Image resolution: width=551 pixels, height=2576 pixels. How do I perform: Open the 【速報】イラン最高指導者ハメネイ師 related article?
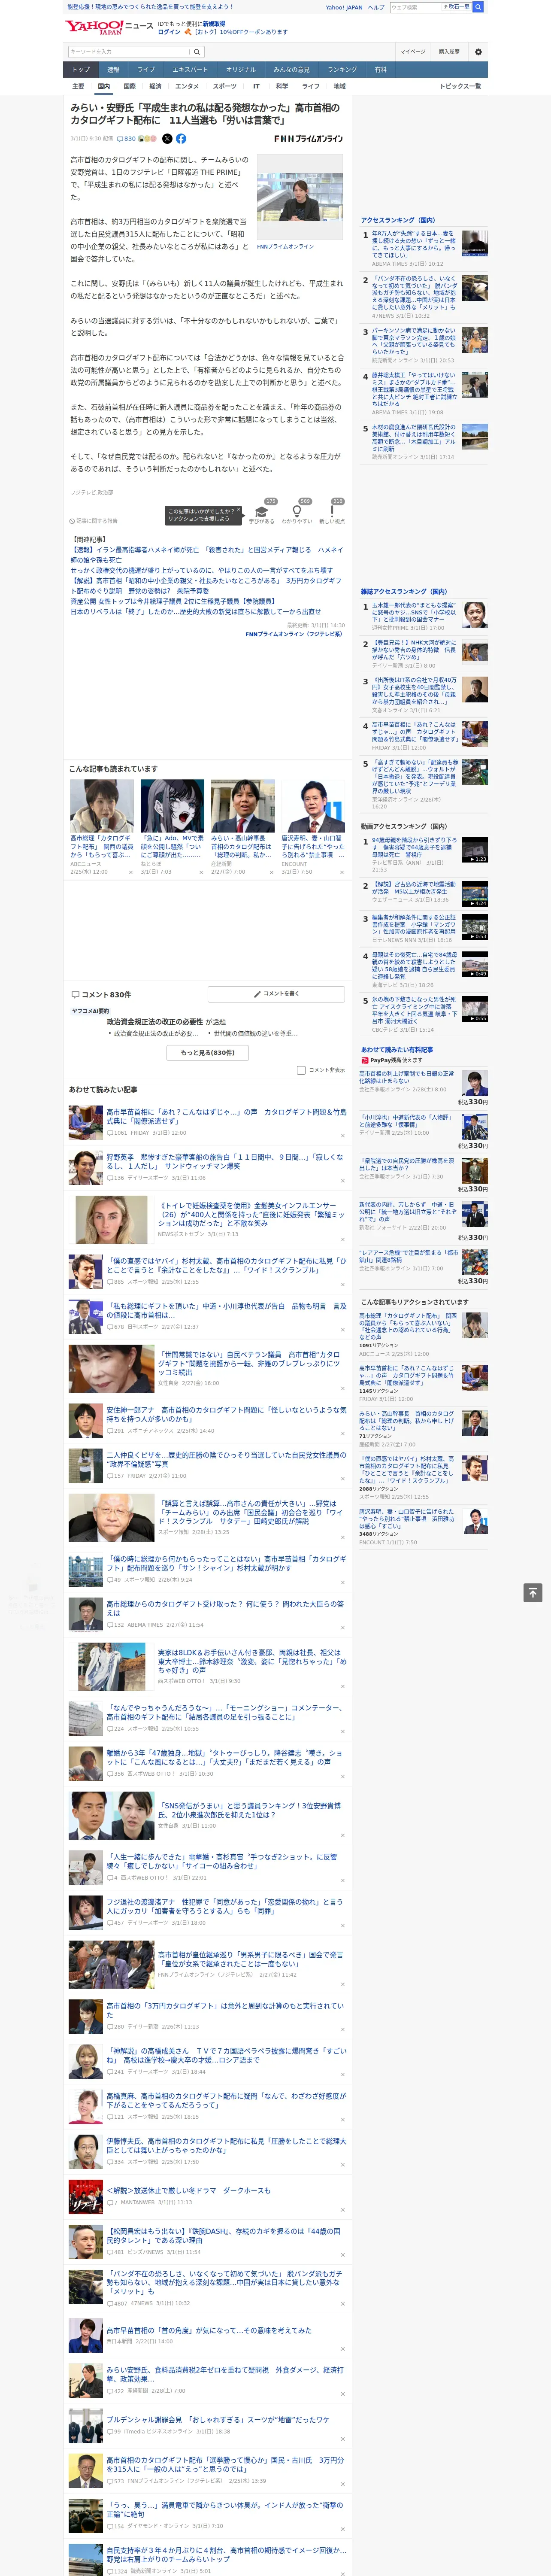(x=206, y=555)
